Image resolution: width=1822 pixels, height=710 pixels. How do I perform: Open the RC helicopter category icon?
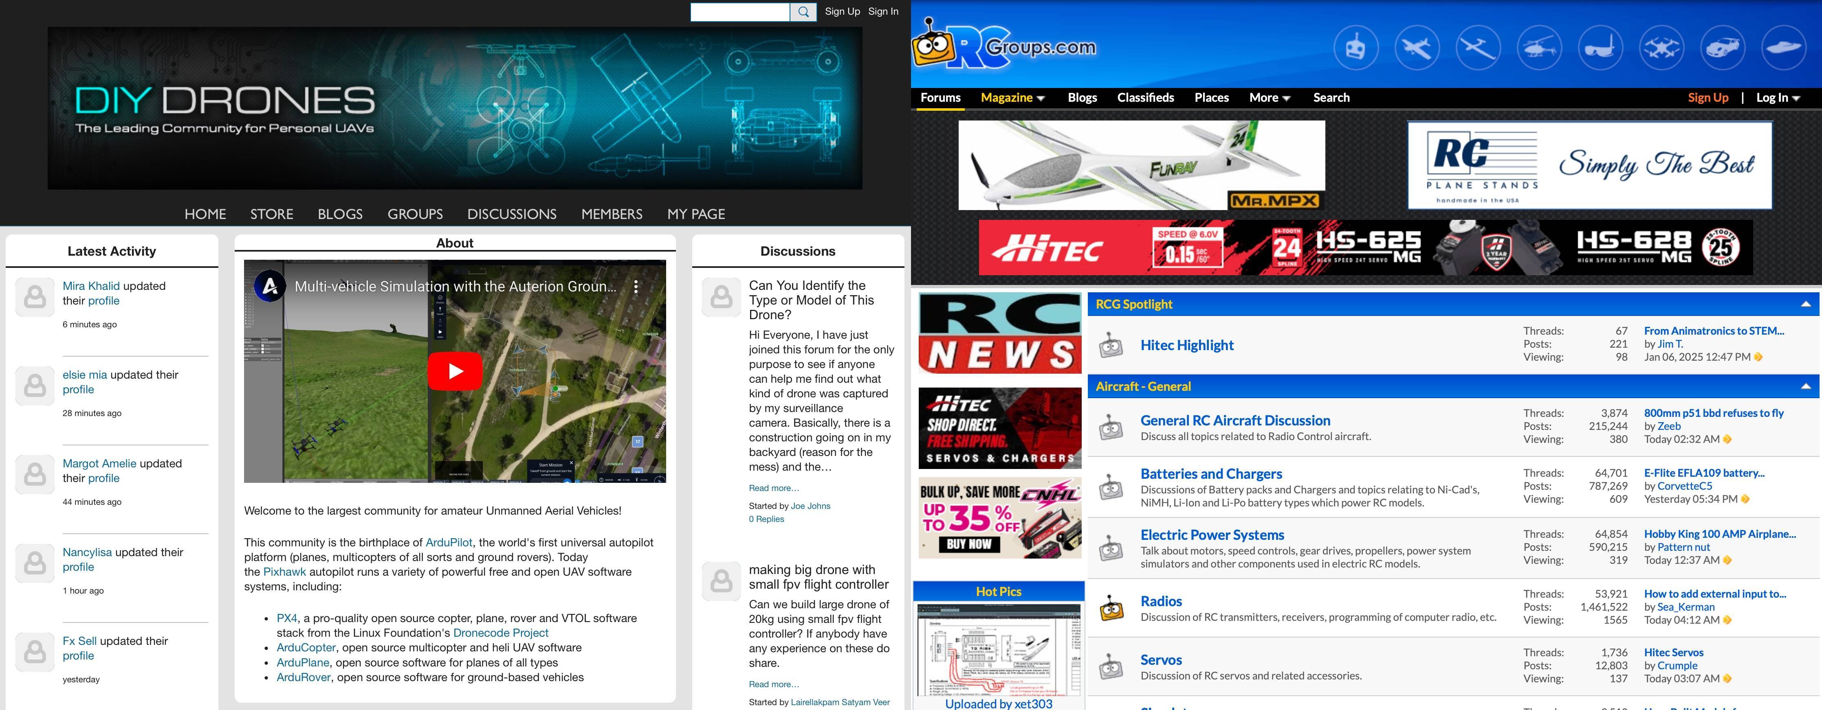(x=1539, y=47)
